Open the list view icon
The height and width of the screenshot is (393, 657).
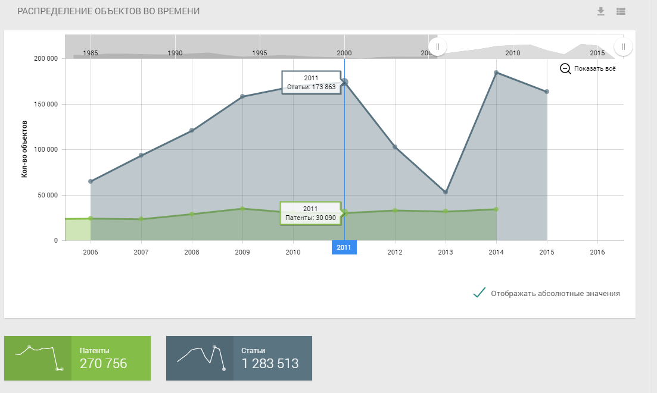tap(621, 11)
